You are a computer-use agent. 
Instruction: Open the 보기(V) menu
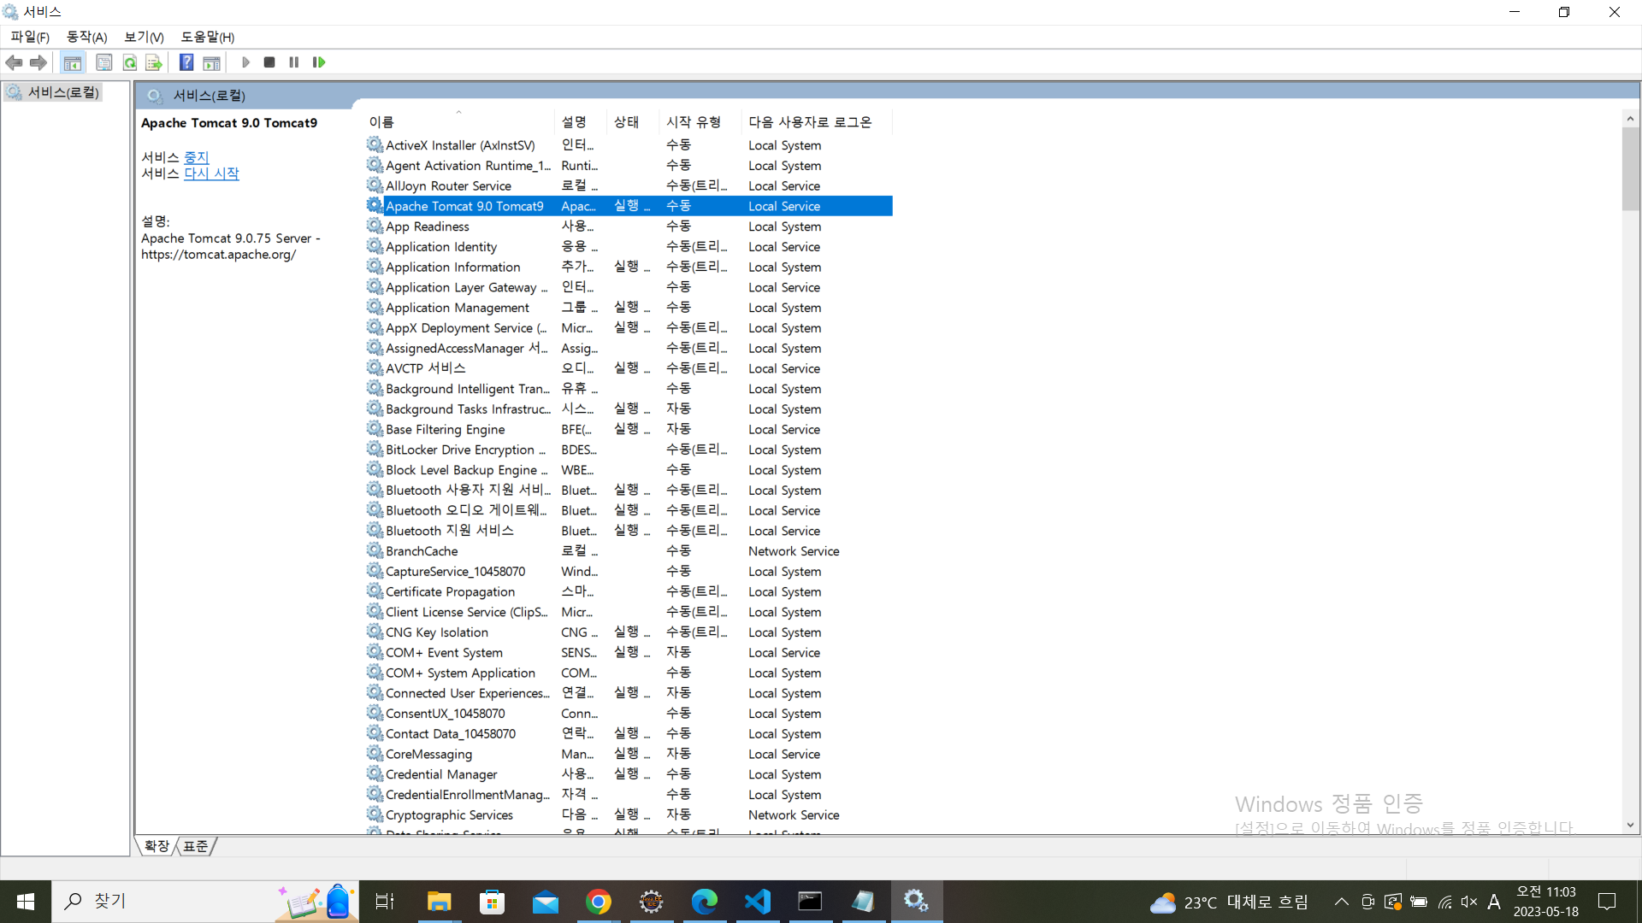click(144, 37)
